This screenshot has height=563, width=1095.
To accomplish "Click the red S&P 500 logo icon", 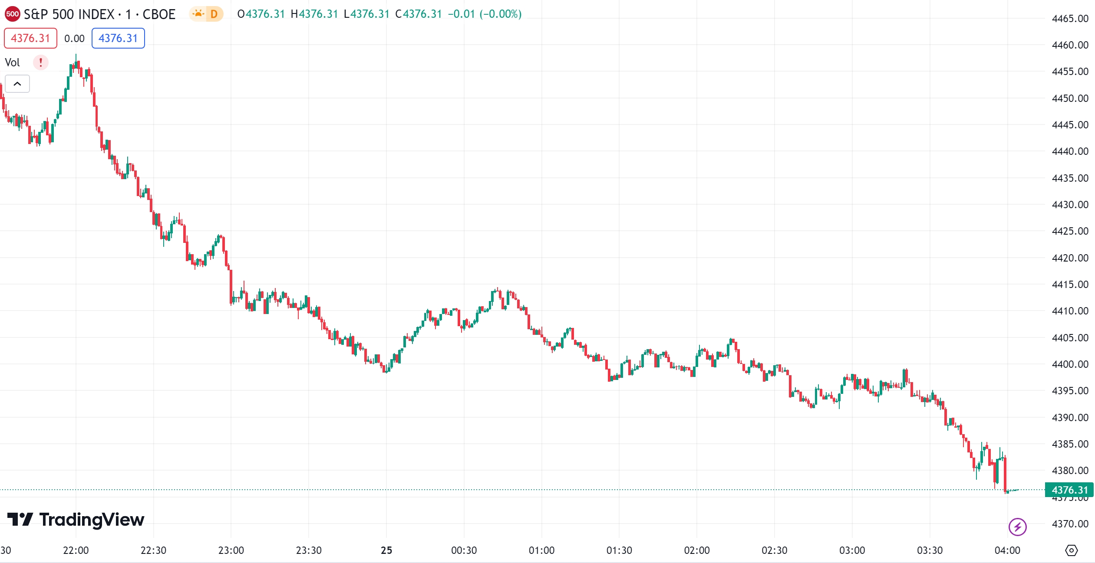I will click(12, 14).
